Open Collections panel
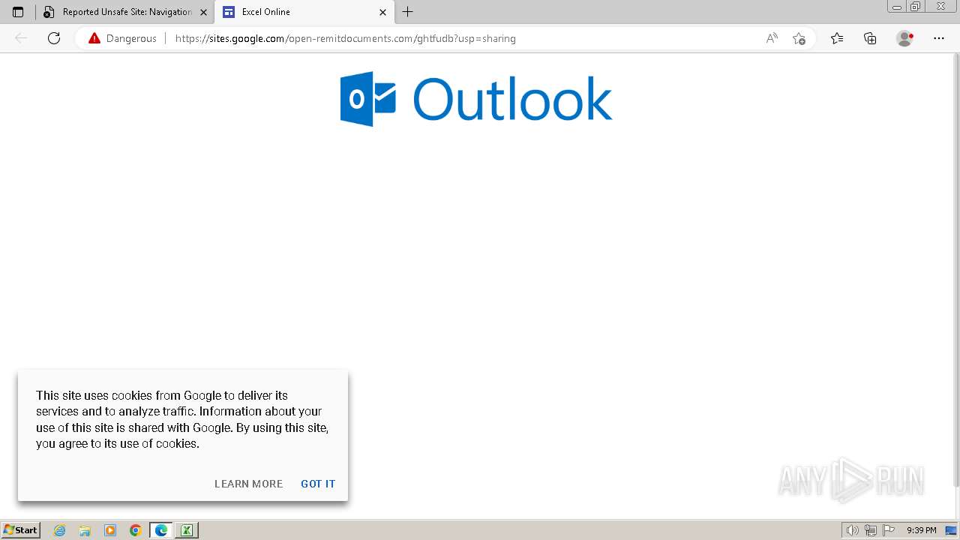This screenshot has width=960, height=540. pos(870,38)
